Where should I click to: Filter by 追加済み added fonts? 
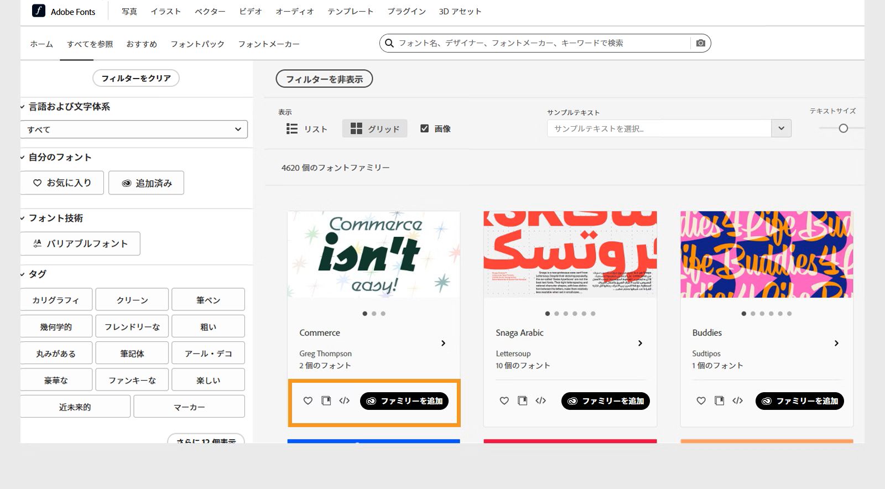(147, 183)
